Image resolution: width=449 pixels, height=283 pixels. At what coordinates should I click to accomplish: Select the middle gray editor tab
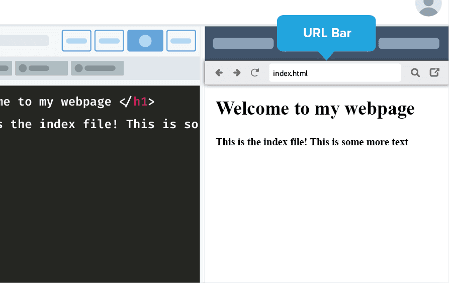click(x=41, y=68)
